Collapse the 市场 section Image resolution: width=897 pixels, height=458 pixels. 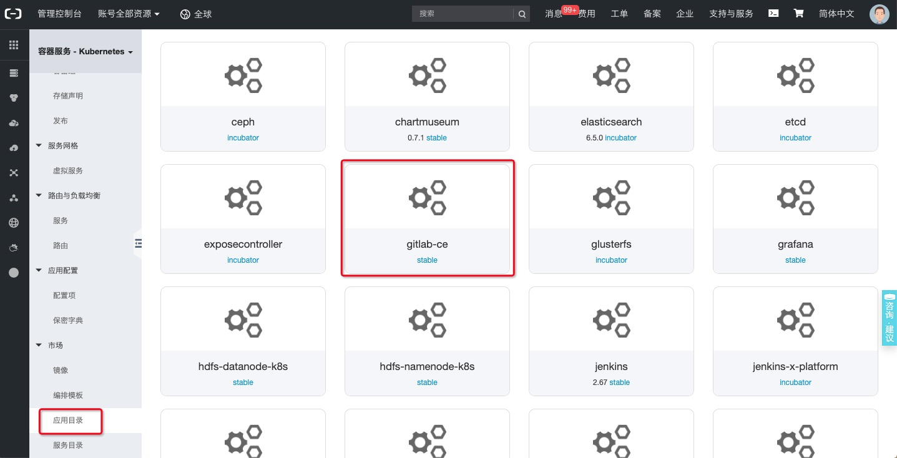pos(39,345)
